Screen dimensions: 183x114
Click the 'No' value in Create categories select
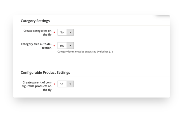coord(62,32)
